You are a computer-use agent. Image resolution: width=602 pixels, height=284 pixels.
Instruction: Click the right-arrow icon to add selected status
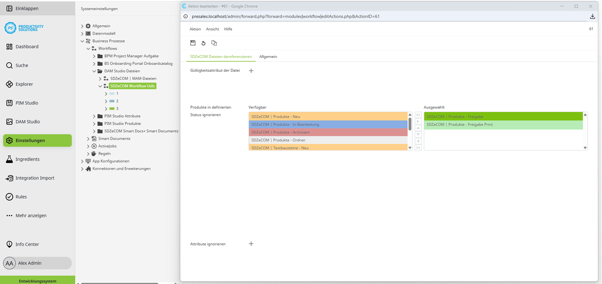pyautogui.click(x=417, y=122)
